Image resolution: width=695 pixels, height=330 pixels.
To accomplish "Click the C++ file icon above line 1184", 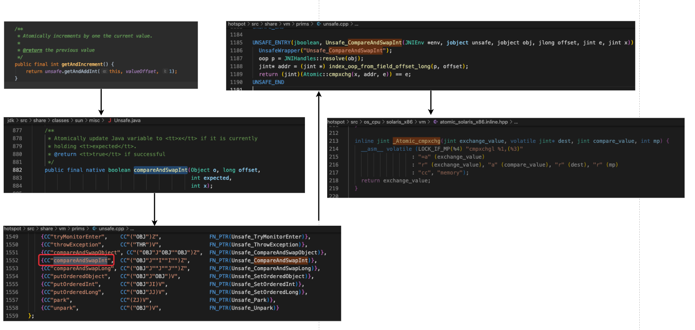I will pos(319,24).
